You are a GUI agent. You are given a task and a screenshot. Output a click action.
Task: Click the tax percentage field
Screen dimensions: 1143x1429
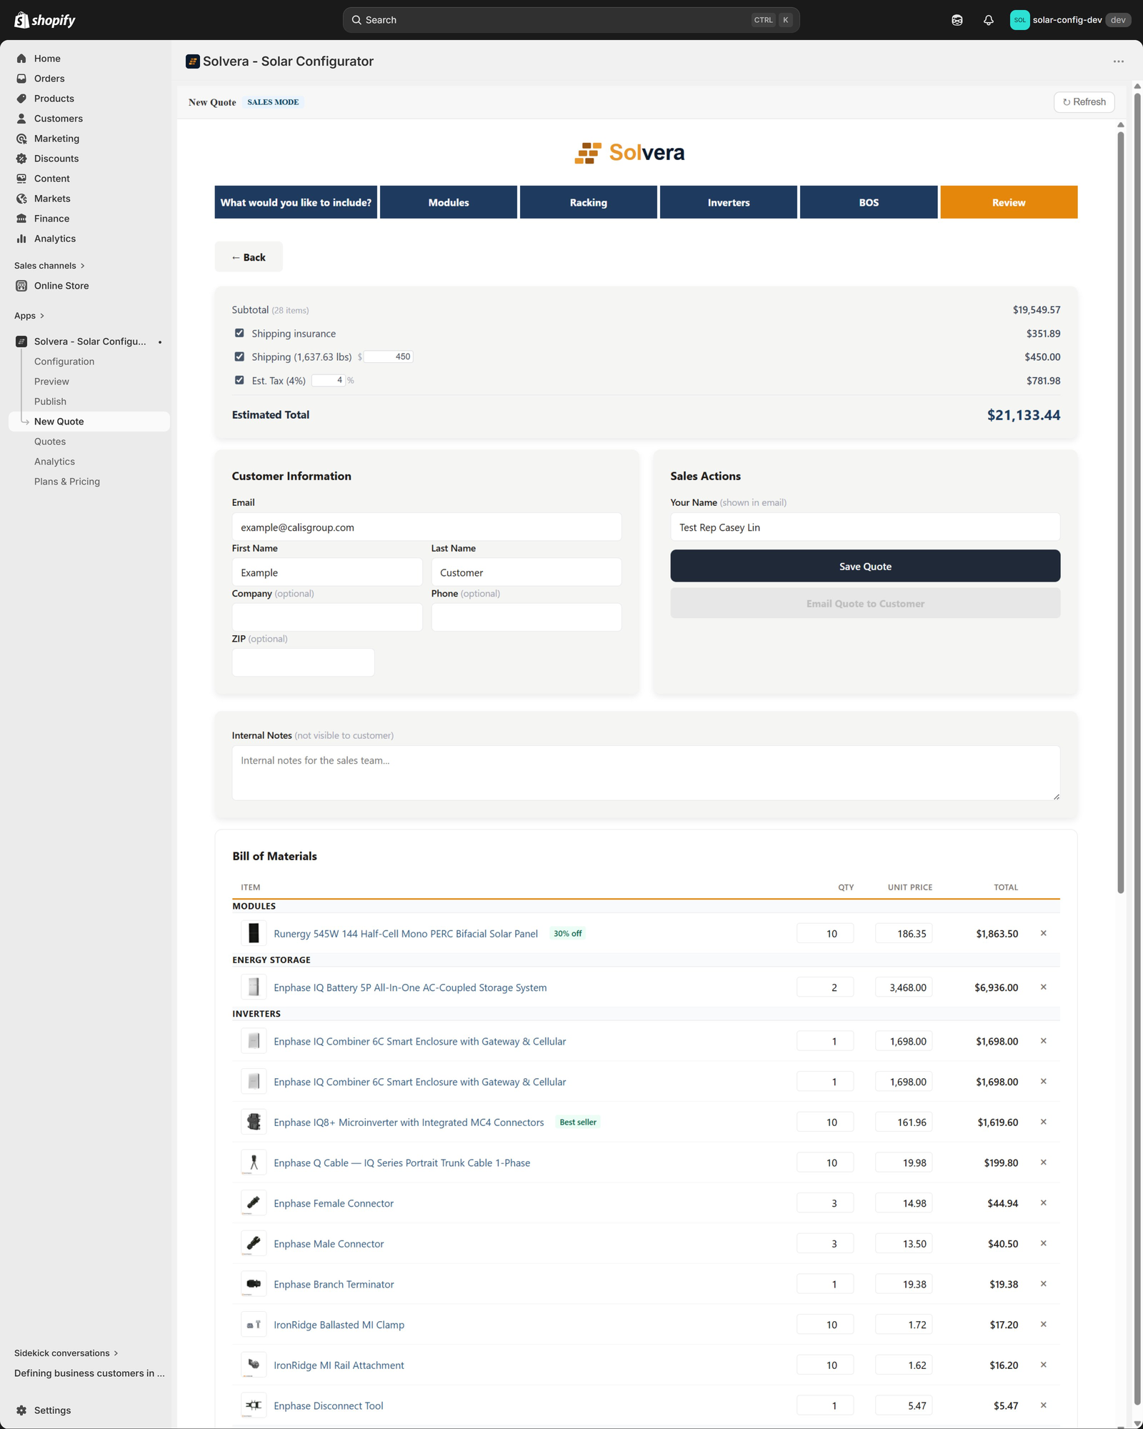point(329,380)
